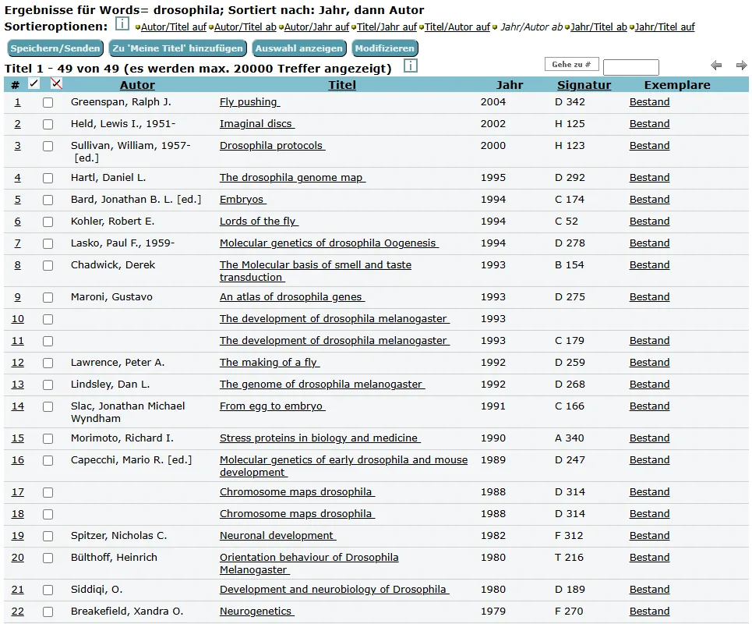Open the title An atlas of drosophila genes
This screenshot has width=752, height=624.
pyautogui.click(x=292, y=297)
